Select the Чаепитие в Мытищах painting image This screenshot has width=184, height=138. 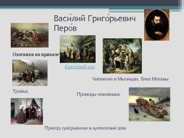click(x=122, y=56)
